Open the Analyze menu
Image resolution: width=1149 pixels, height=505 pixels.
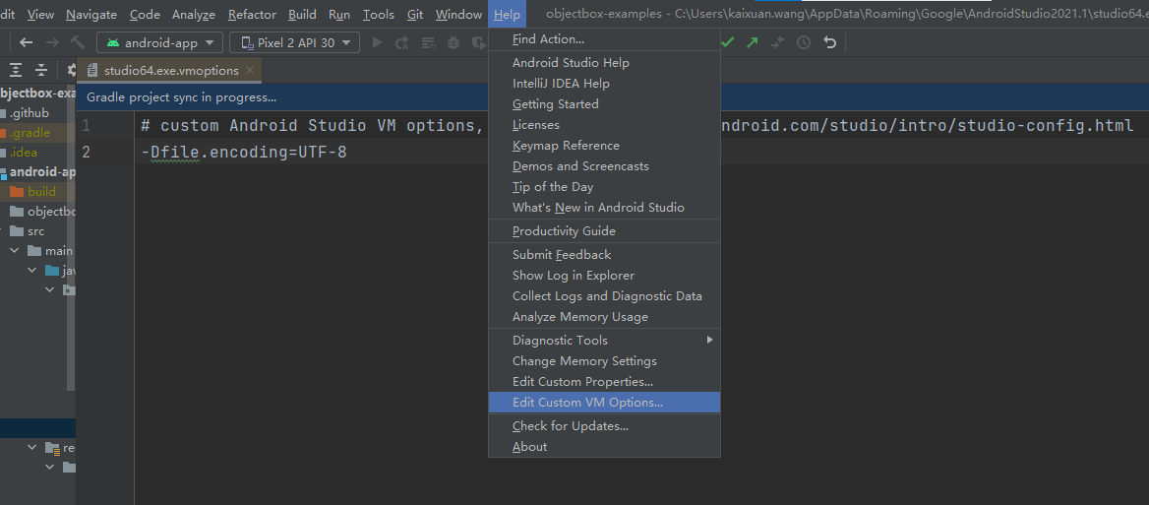pos(194,15)
